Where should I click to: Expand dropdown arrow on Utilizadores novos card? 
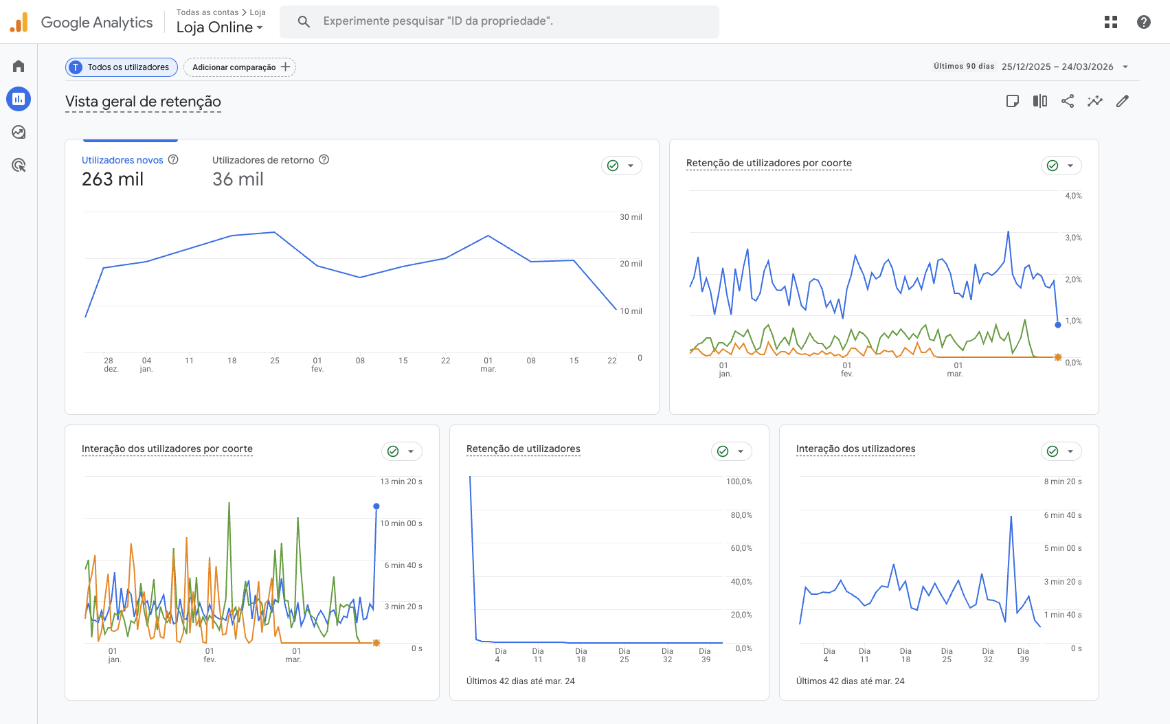pyautogui.click(x=631, y=166)
